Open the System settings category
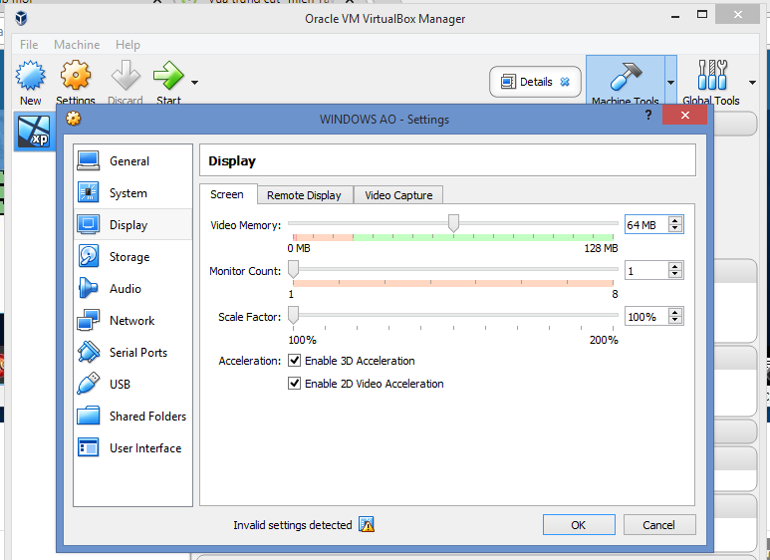Image resolution: width=770 pixels, height=560 pixels. 132,193
